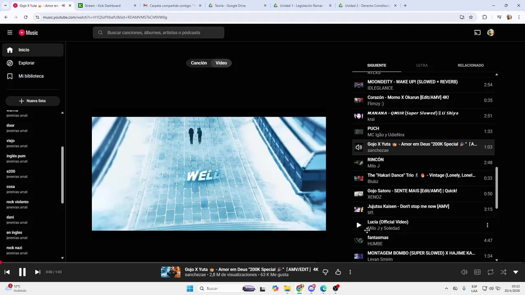The height and width of the screenshot is (295, 525).
Task: Open the 'dani' playlist
Action: pyautogui.click(x=32, y=220)
